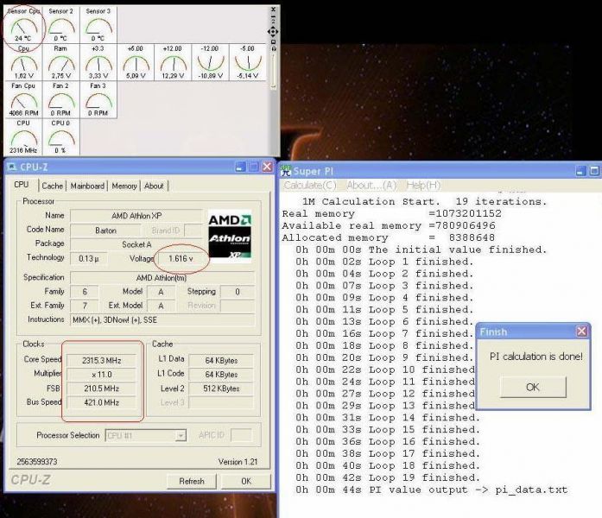Screen dimensions: 602x518
Task: Open the Memory tab in CPU-Z
Action: [x=124, y=186]
